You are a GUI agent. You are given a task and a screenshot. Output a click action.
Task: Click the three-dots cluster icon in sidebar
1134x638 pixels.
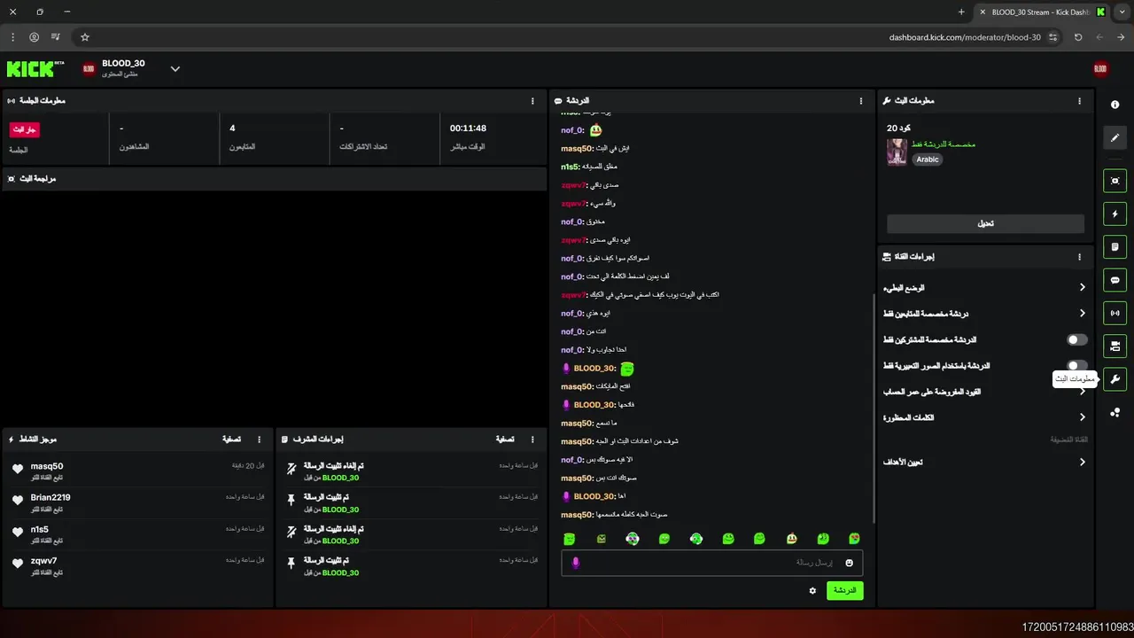tap(1115, 412)
